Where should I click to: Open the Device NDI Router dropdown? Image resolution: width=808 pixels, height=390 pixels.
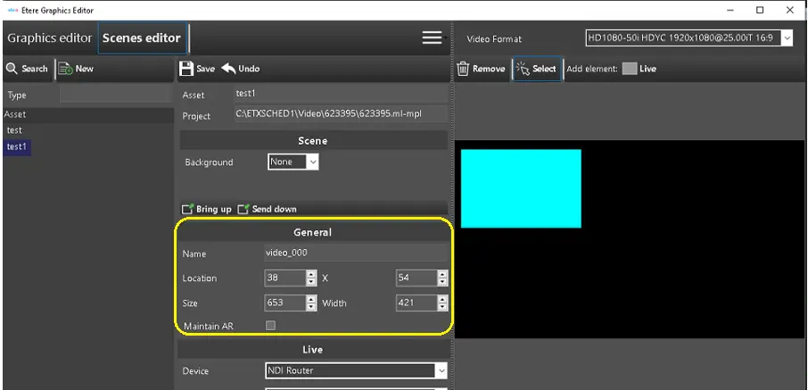click(441, 370)
